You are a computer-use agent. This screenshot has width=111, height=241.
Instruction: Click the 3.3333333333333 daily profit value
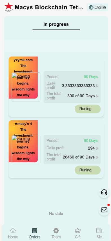pos(78,86)
